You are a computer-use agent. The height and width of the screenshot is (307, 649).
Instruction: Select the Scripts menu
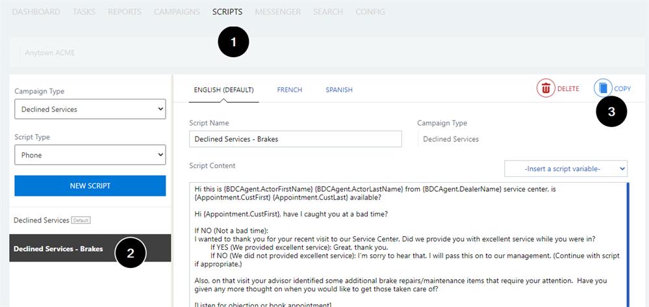(227, 12)
